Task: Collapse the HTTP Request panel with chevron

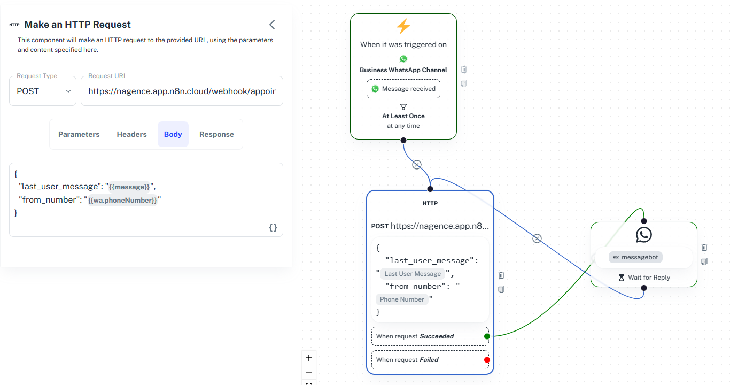Action: 272,25
